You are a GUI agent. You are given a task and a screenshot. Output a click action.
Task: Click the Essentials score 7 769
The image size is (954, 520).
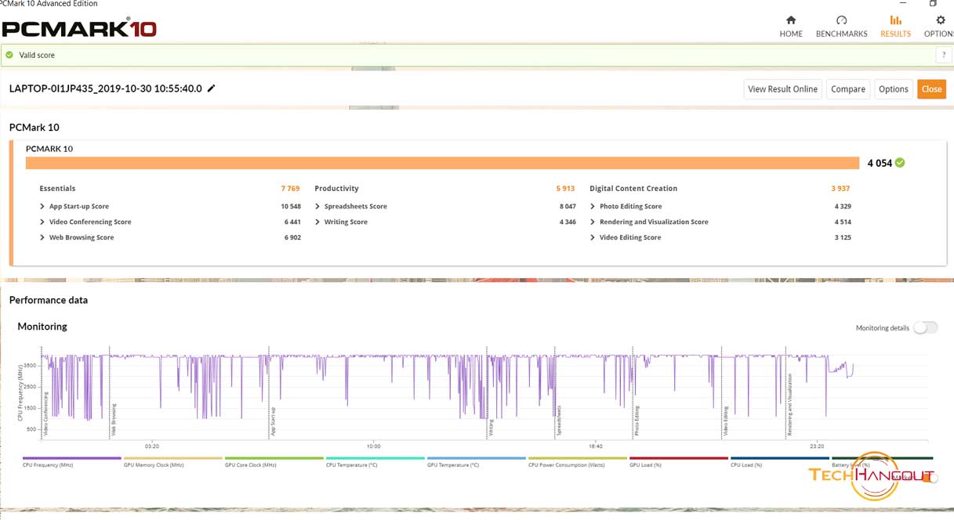290,189
